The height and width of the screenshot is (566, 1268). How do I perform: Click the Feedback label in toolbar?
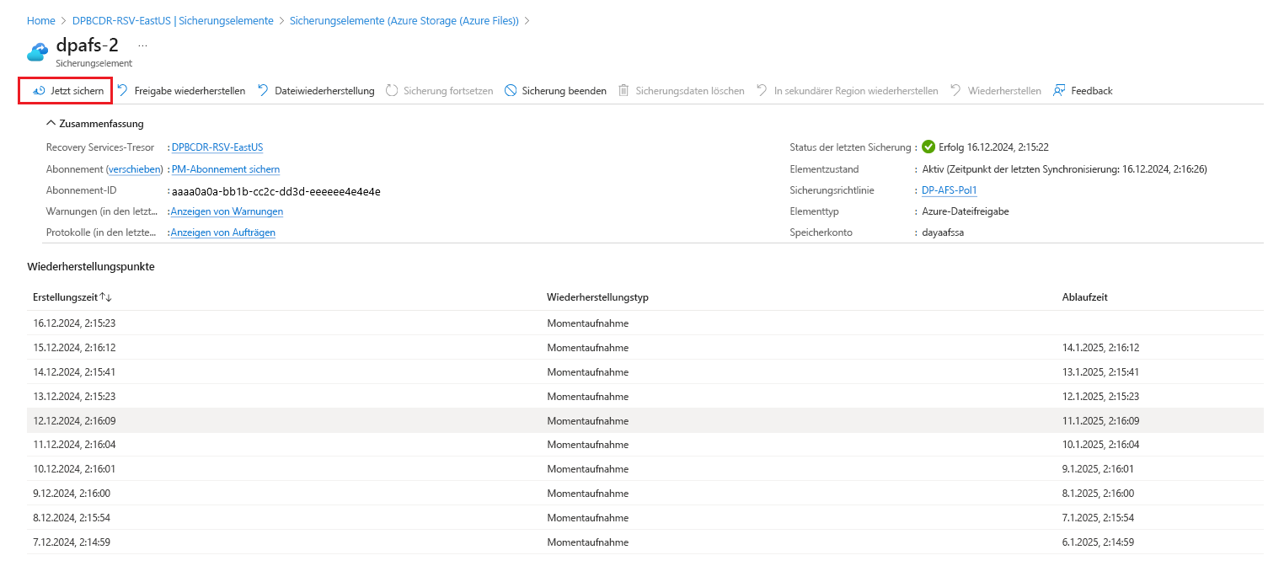click(x=1092, y=91)
